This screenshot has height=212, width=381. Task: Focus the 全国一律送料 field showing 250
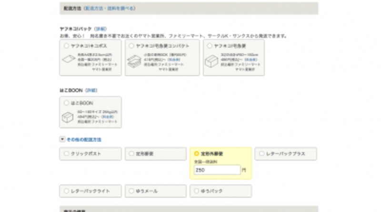217,170
